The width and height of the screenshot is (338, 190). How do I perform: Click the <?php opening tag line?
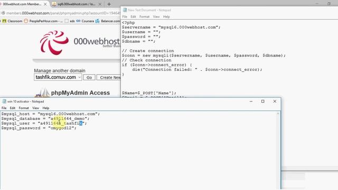[x=128, y=23]
